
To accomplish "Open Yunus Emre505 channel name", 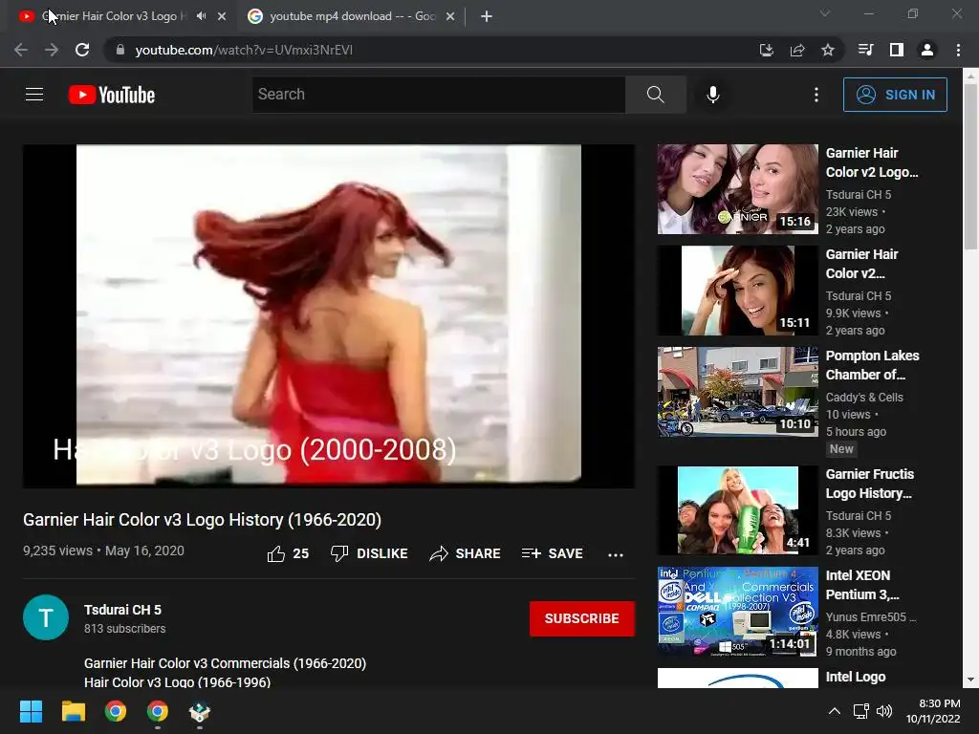I will click(x=870, y=616).
